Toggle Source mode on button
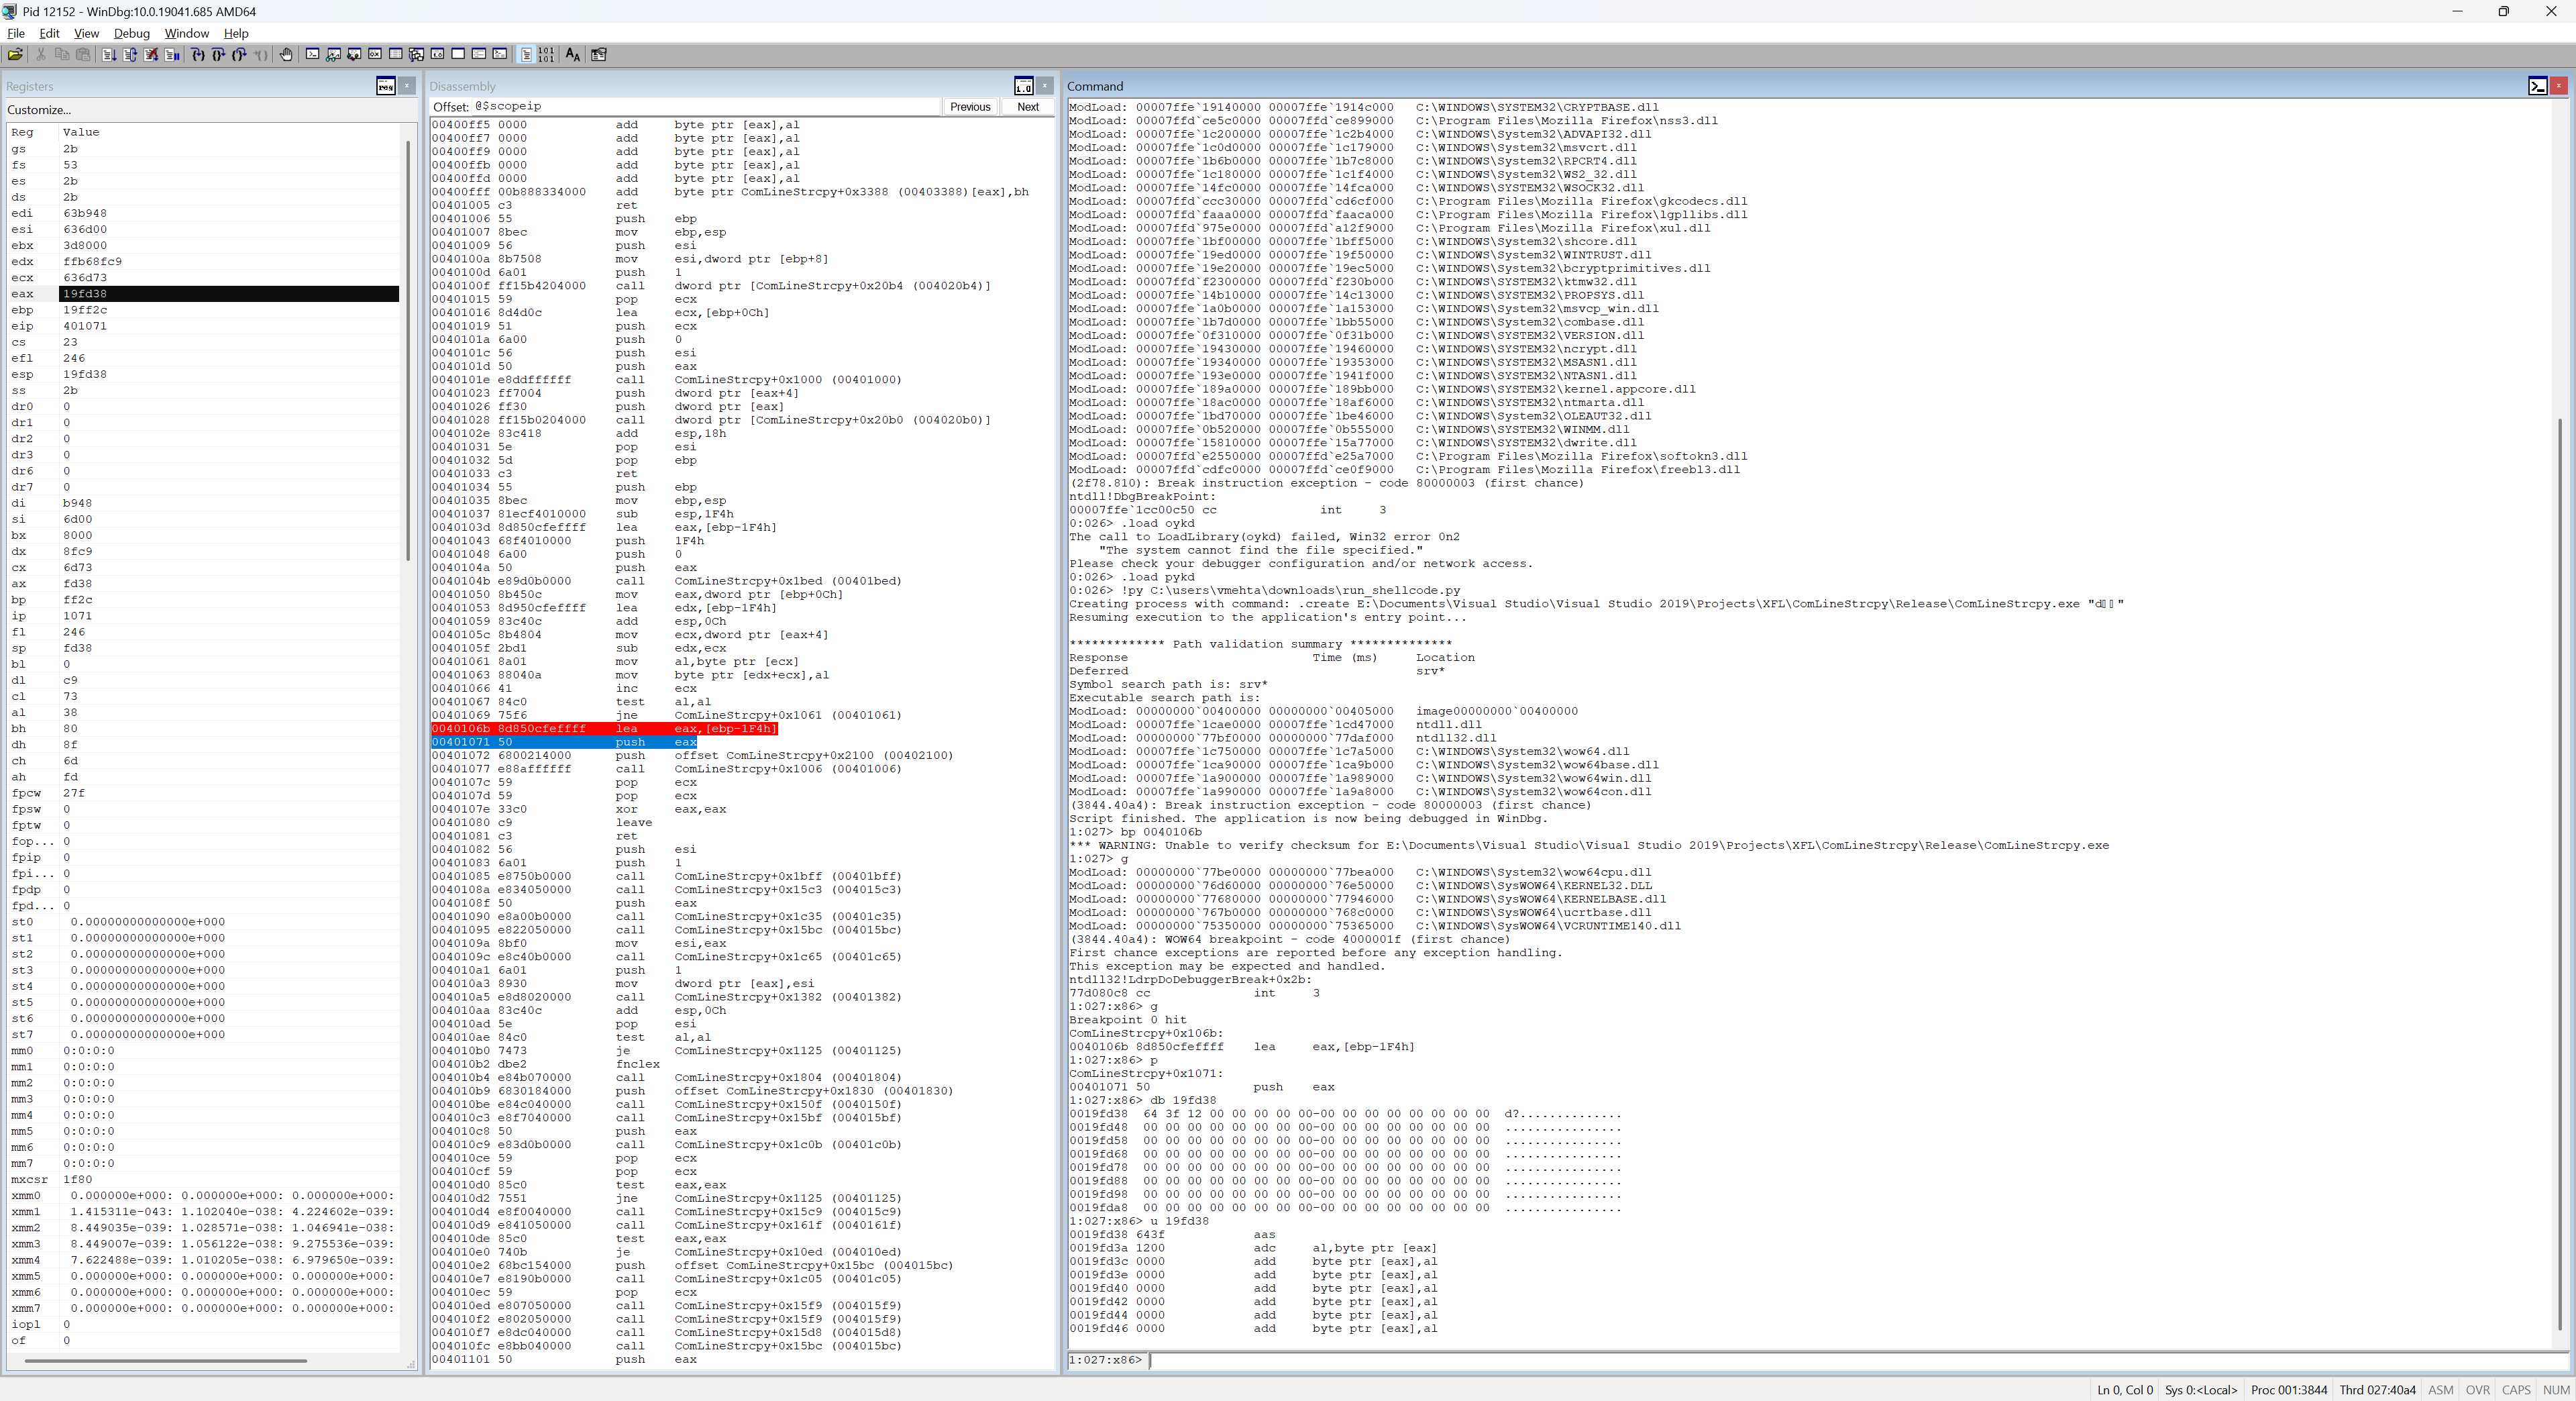This screenshot has height=1401, width=2576. (x=526, y=54)
